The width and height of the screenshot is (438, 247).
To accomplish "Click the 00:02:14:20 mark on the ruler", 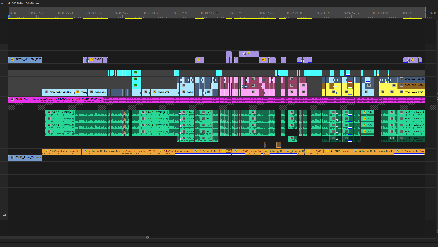I will pyautogui.click(x=266, y=13).
